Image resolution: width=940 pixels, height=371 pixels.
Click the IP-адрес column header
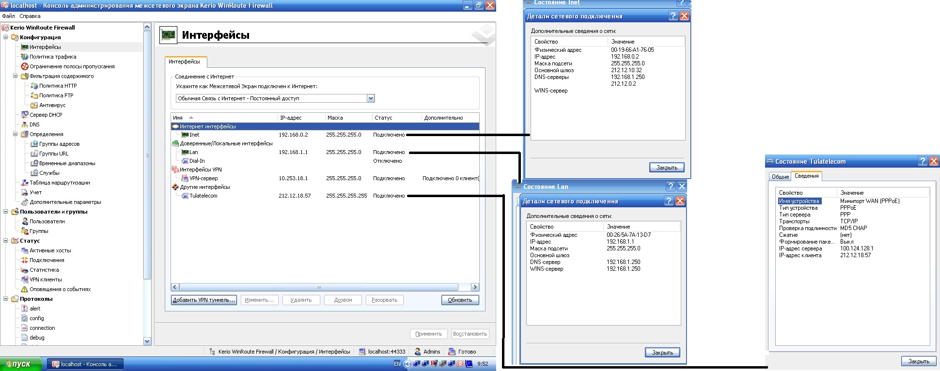click(x=301, y=118)
